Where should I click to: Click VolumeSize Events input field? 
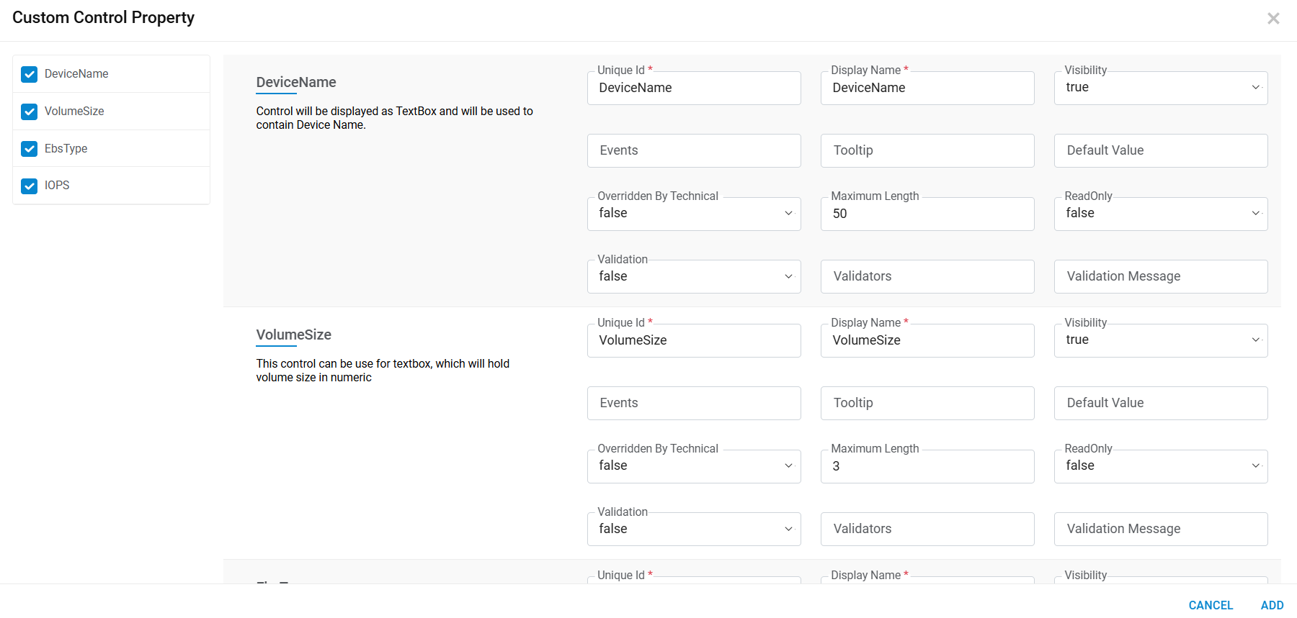[693, 404]
